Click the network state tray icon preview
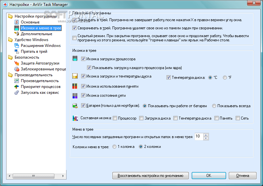 point(75,95)
